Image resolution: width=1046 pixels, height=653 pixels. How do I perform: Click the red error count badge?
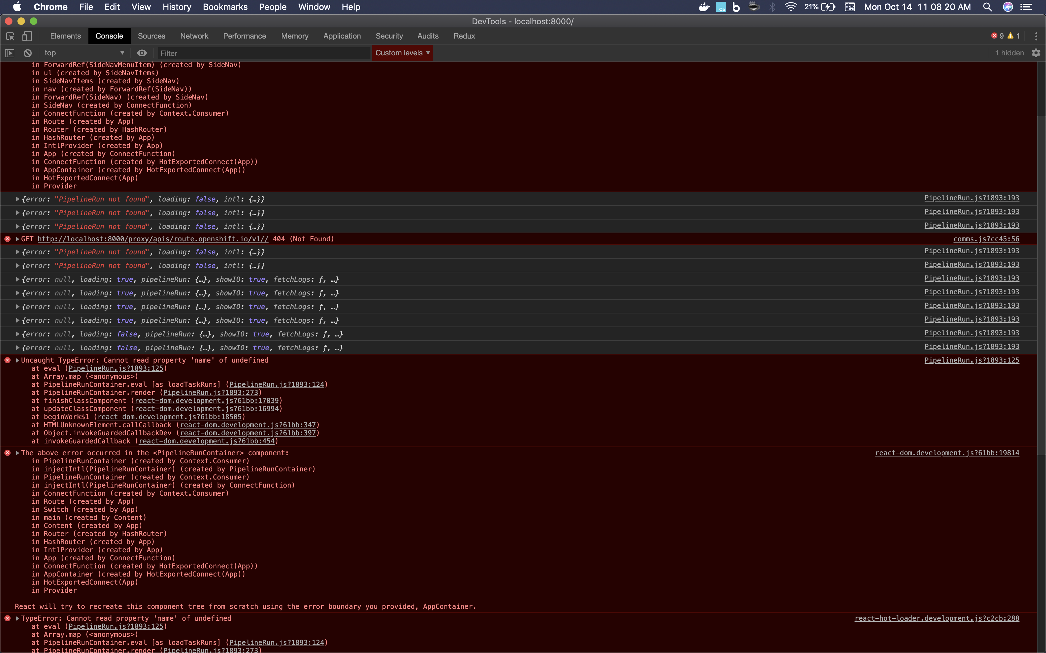[x=997, y=36]
